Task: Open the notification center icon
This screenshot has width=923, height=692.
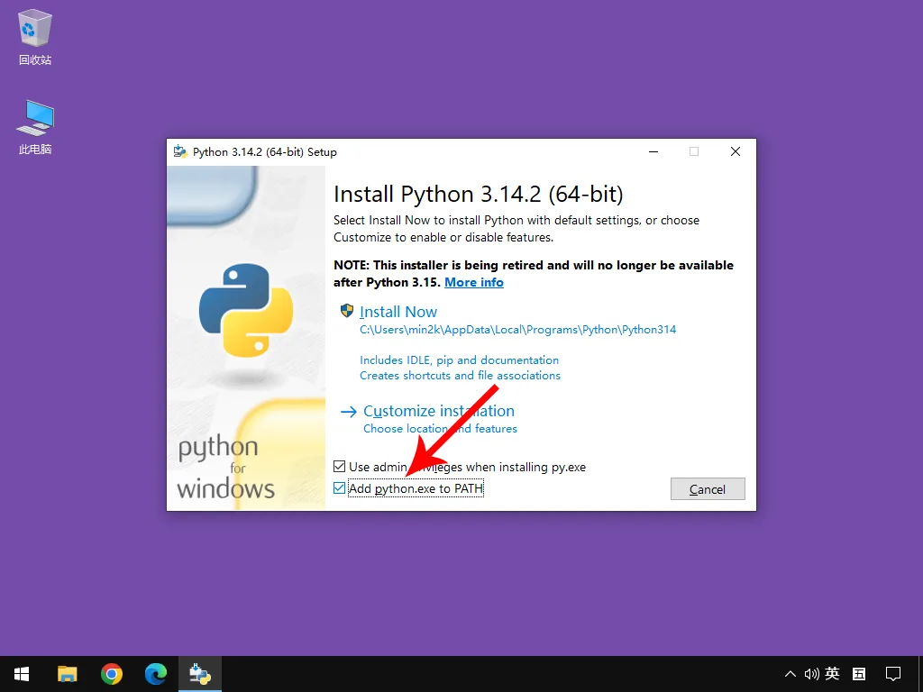Action: click(x=893, y=674)
